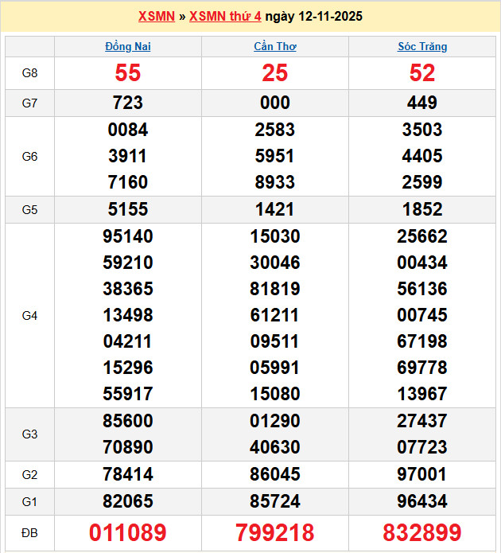Select the G2 number 86045
Viewport: 501px width, 553px height.
(x=274, y=474)
